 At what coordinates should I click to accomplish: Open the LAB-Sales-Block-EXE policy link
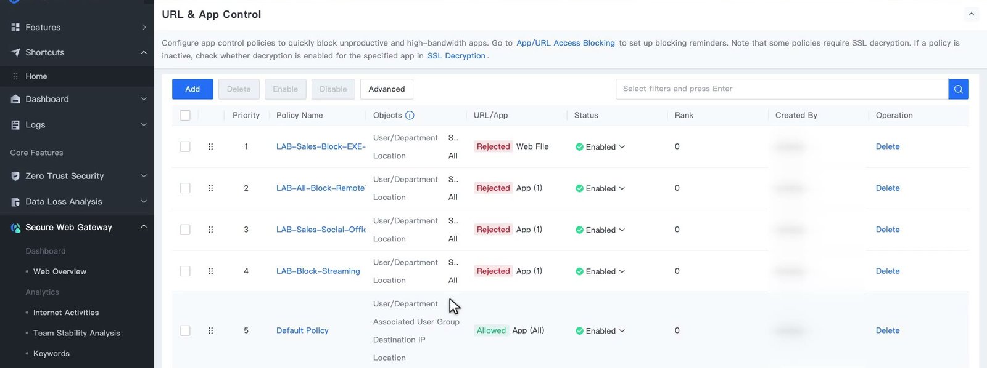tap(321, 147)
